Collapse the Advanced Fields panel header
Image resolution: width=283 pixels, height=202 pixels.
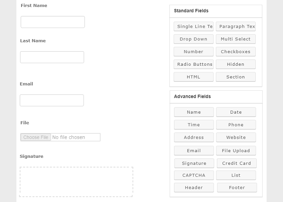(x=216, y=97)
